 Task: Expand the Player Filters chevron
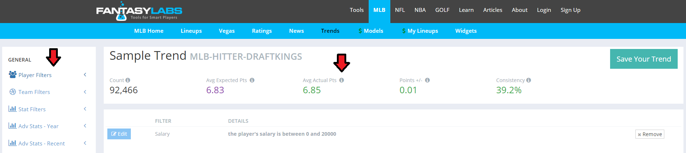(x=85, y=75)
